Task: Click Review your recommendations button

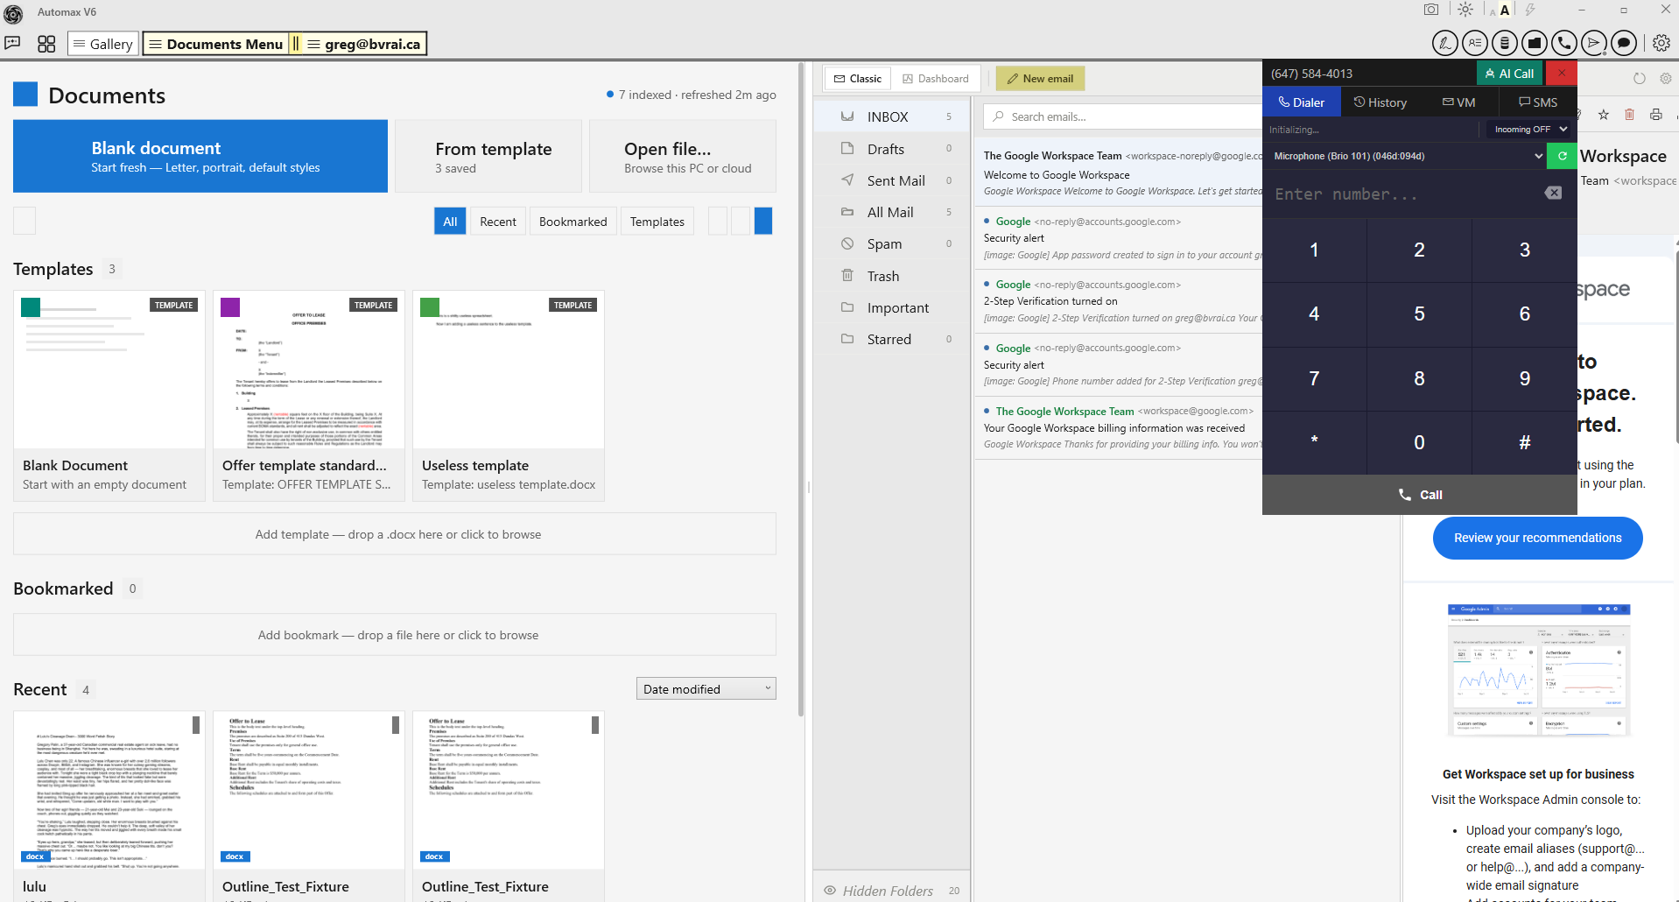Action: (x=1538, y=538)
